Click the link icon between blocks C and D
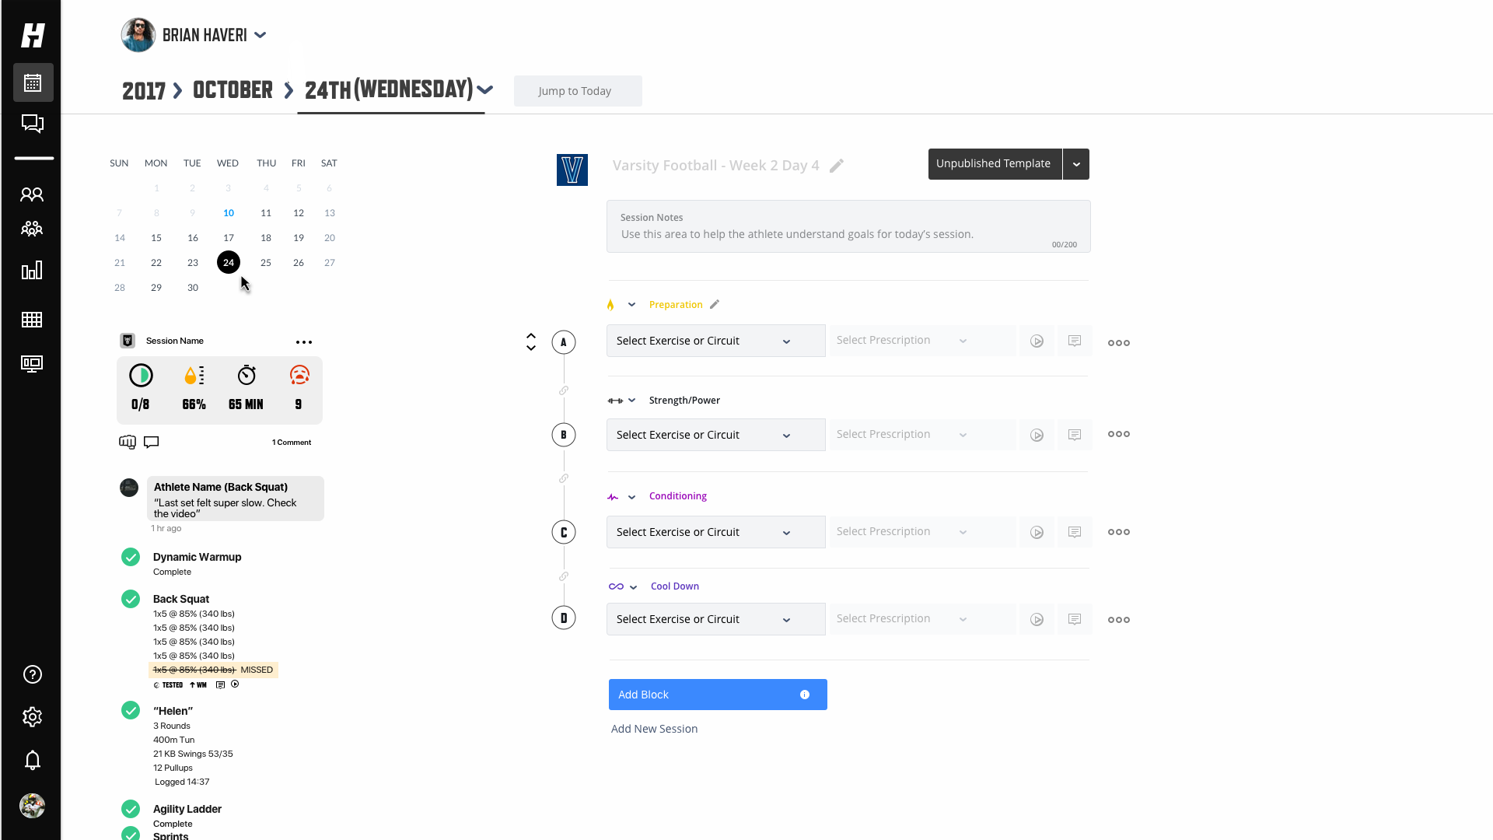This screenshot has height=840, width=1493. pos(564,576)
